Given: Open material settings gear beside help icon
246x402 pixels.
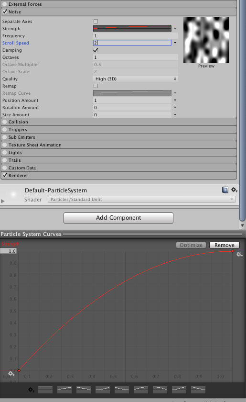Looking at the screenshot, I should click(x=234, y=190).
